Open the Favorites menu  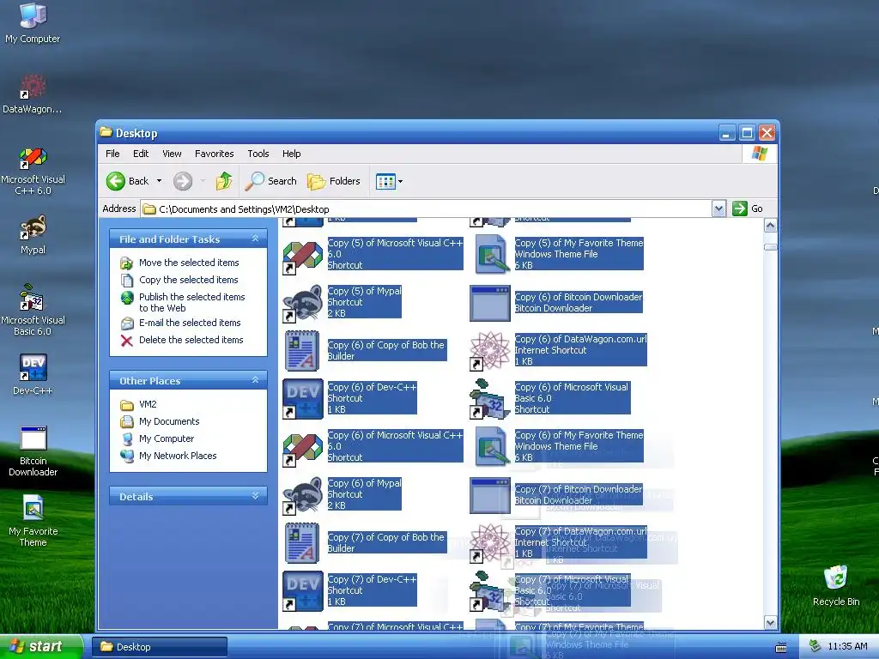[x=214, y=154]
